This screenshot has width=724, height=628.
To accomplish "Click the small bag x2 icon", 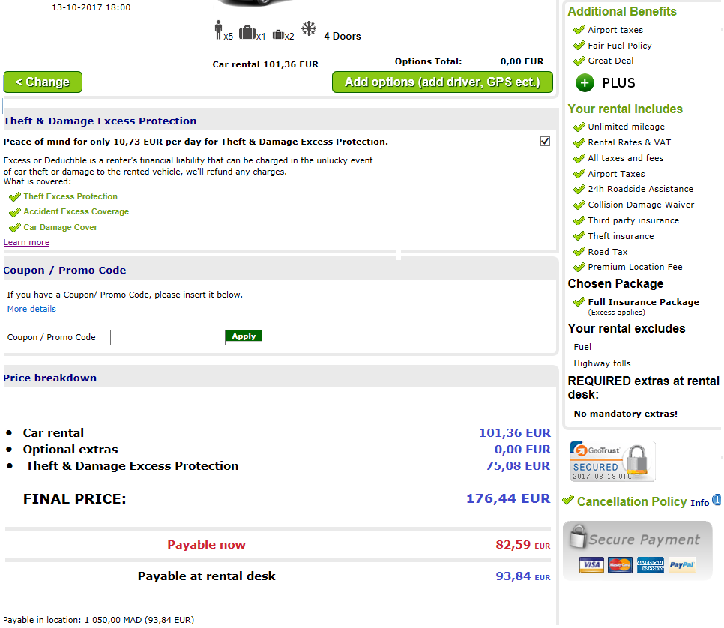I will coord(278,34).
